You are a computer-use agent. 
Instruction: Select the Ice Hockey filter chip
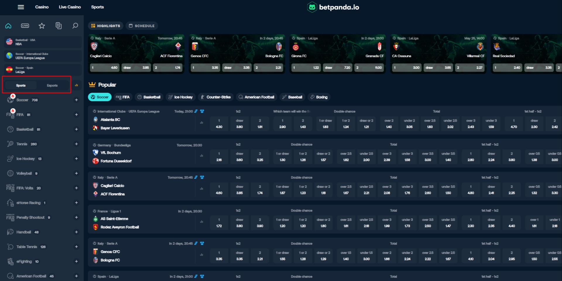point(181,97)
